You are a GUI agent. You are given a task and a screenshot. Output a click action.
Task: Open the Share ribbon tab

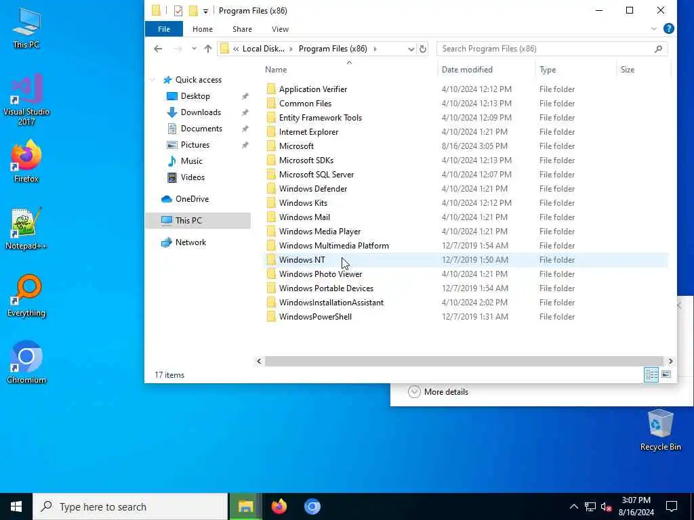(x=242, y=28)
